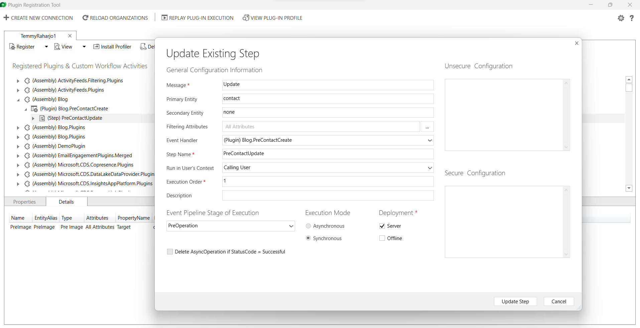Image resolution: width=640 pixels, height=328 pixels.
Task: Open settings with the gear icon
Action: point(621,18)
